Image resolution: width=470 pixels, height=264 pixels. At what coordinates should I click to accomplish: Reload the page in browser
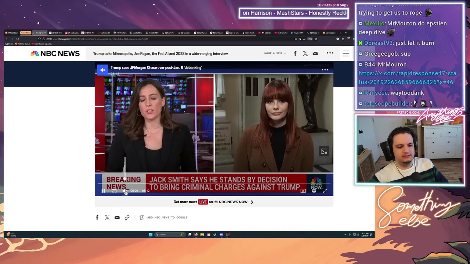coord(17,39)
